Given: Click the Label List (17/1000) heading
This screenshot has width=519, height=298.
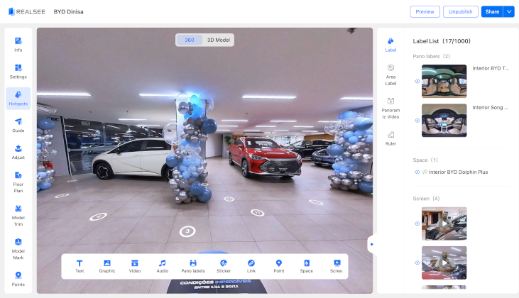Looking at the screenshot, I should (442, 41).
